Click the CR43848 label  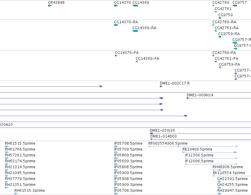[56, 3]
